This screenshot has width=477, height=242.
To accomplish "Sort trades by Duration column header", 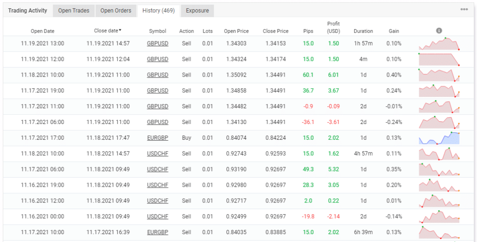I will (363, 31).
